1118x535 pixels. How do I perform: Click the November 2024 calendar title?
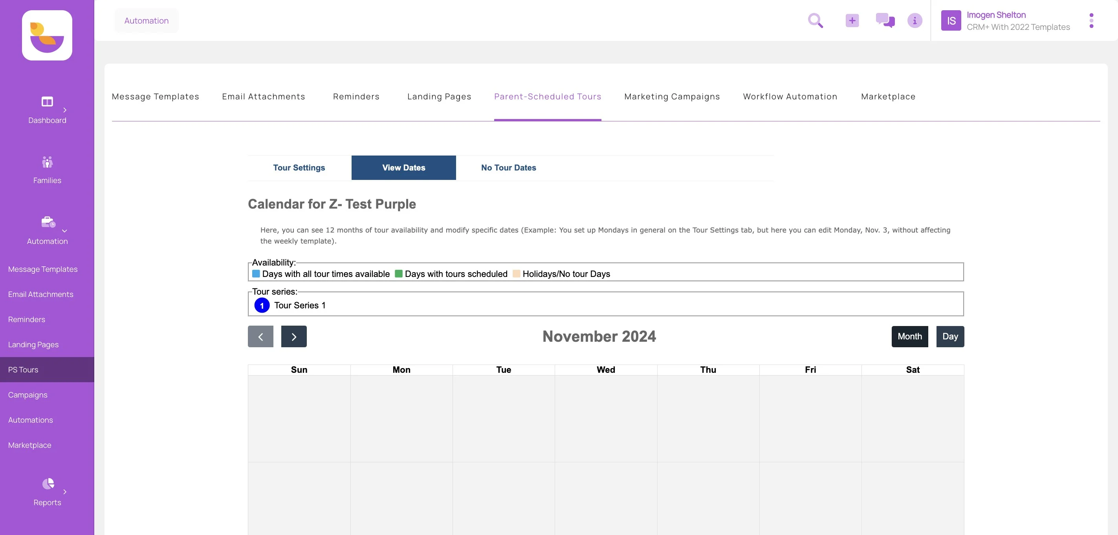click(x=599, y=337)
